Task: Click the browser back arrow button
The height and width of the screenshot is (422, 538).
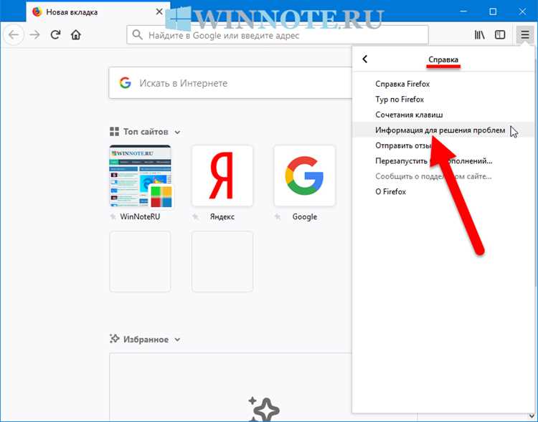Action: [x=14, y=35]
